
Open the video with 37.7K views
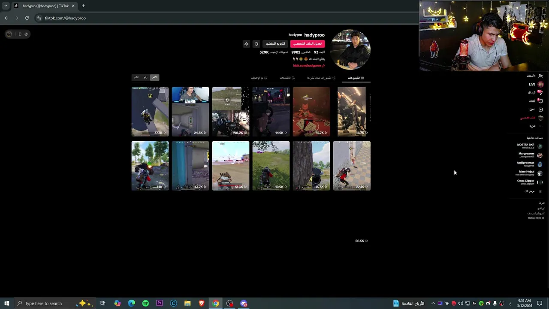(150, 112)
